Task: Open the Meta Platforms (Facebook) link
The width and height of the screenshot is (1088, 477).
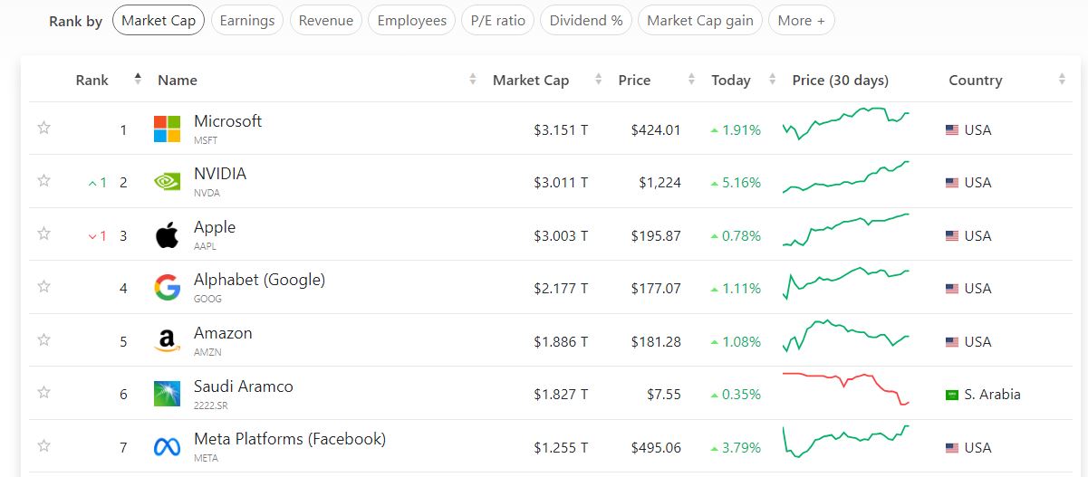Action: [x=289, y=439]
